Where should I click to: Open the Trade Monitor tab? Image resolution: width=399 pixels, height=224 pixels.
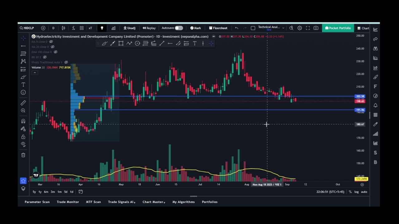[68, 202]
